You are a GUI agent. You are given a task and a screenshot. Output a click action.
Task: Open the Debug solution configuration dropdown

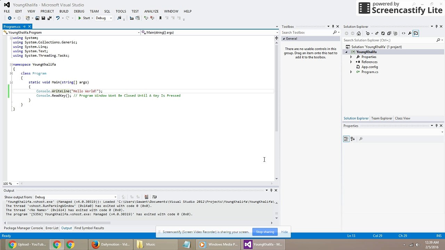point(104,18)
